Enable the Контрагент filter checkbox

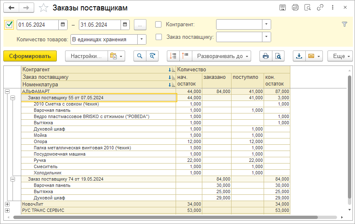(159, 25)
